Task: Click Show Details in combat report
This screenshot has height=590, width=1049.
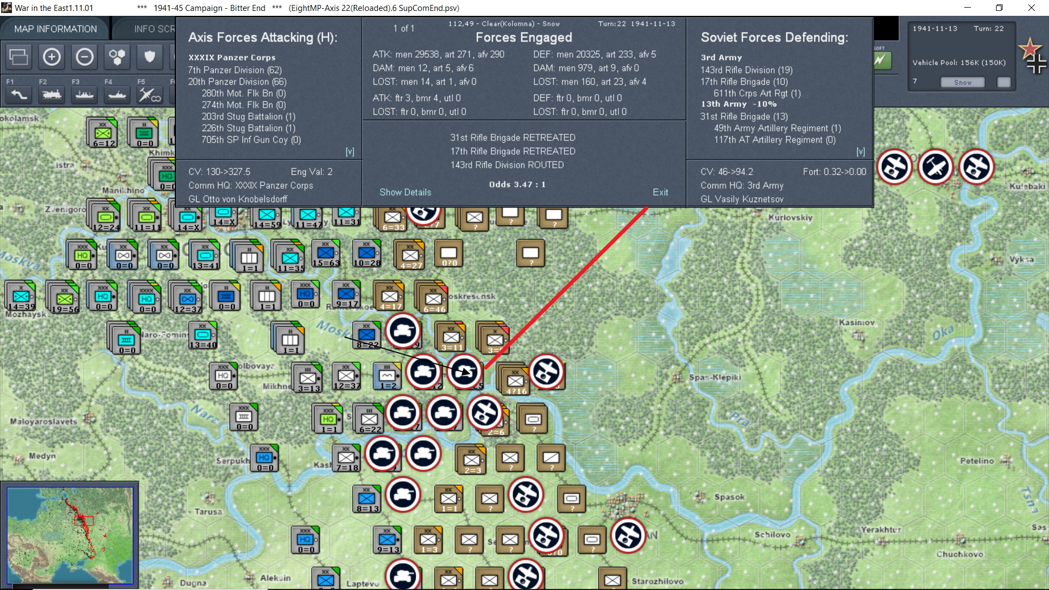Action: pos(405,192)
